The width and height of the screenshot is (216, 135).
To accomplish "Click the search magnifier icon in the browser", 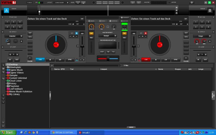I will [x=52, y=66].
